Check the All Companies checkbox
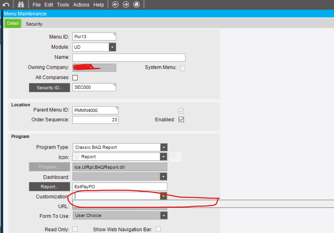 [x=75, y=78]
